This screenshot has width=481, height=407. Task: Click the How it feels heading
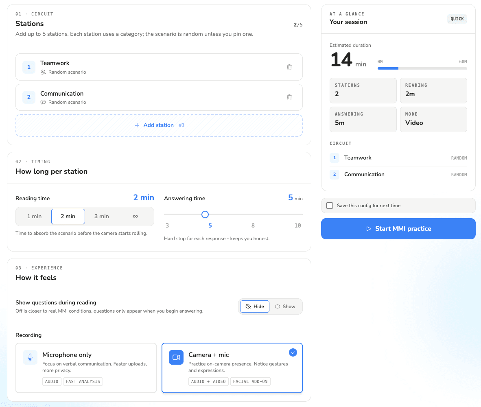[36, 278]
